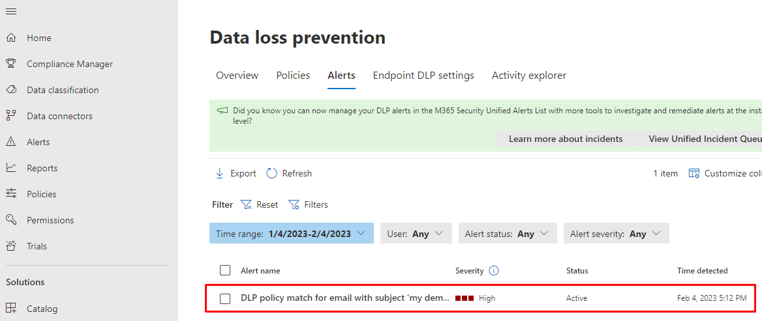The height and width of the screenshot is (321, 762).
Task: Click Learn more about incidents button
Action: 565,139
